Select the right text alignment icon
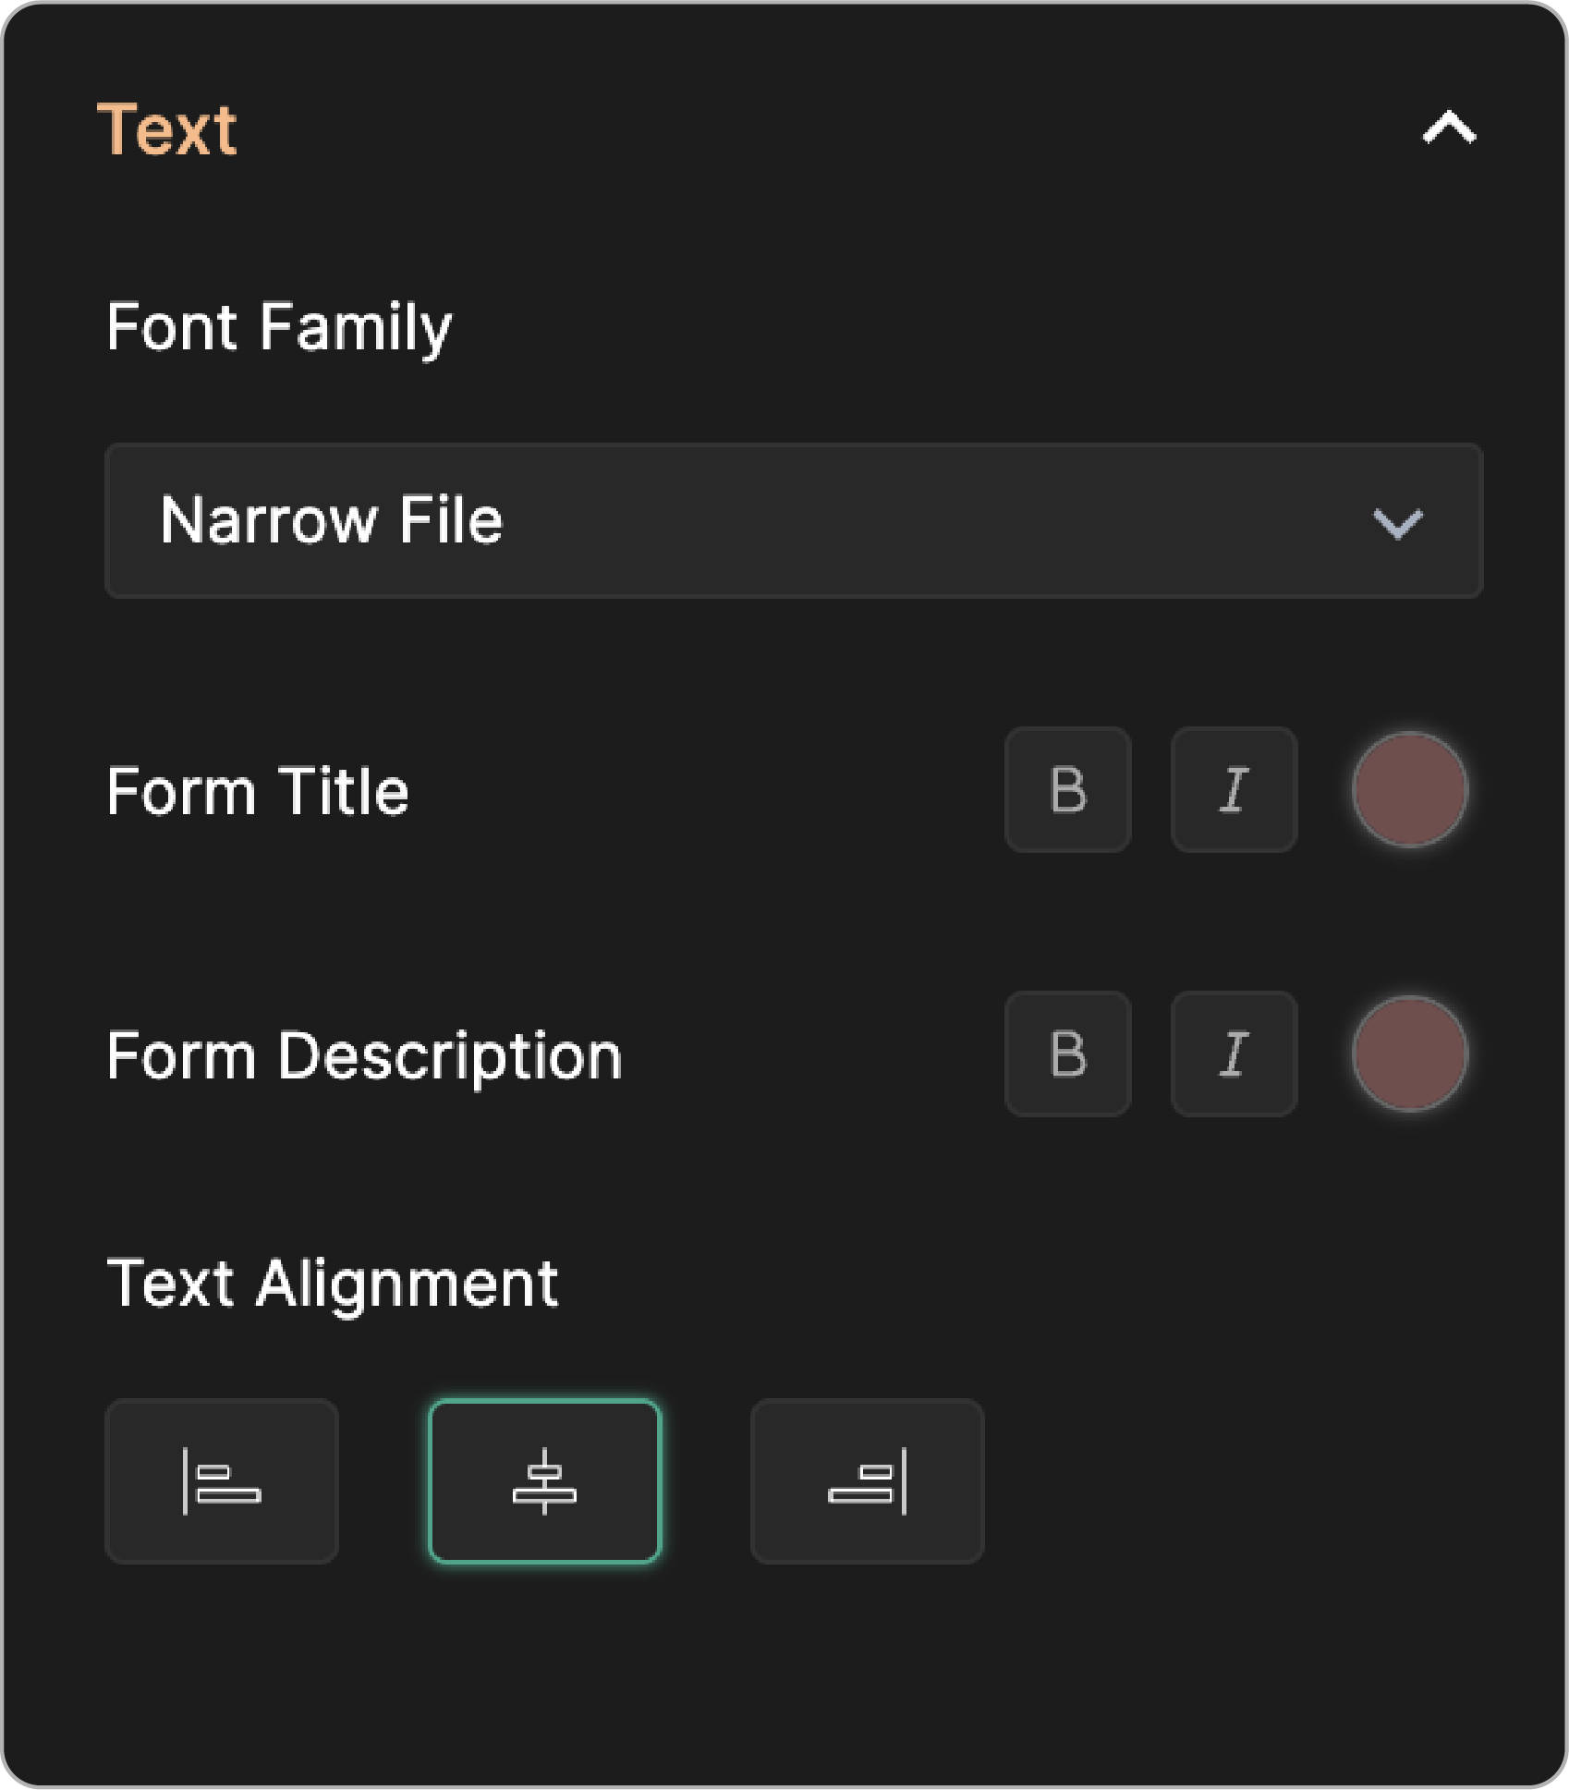The height and width of the screenshot is (1790, 1569). (867, 1481)
